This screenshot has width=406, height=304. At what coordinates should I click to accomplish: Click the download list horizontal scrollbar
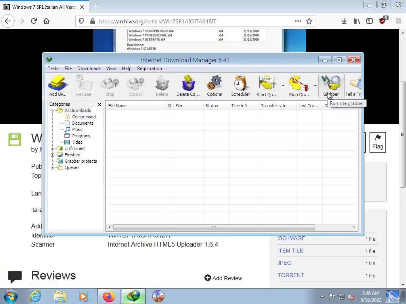[x=214, y=228]
